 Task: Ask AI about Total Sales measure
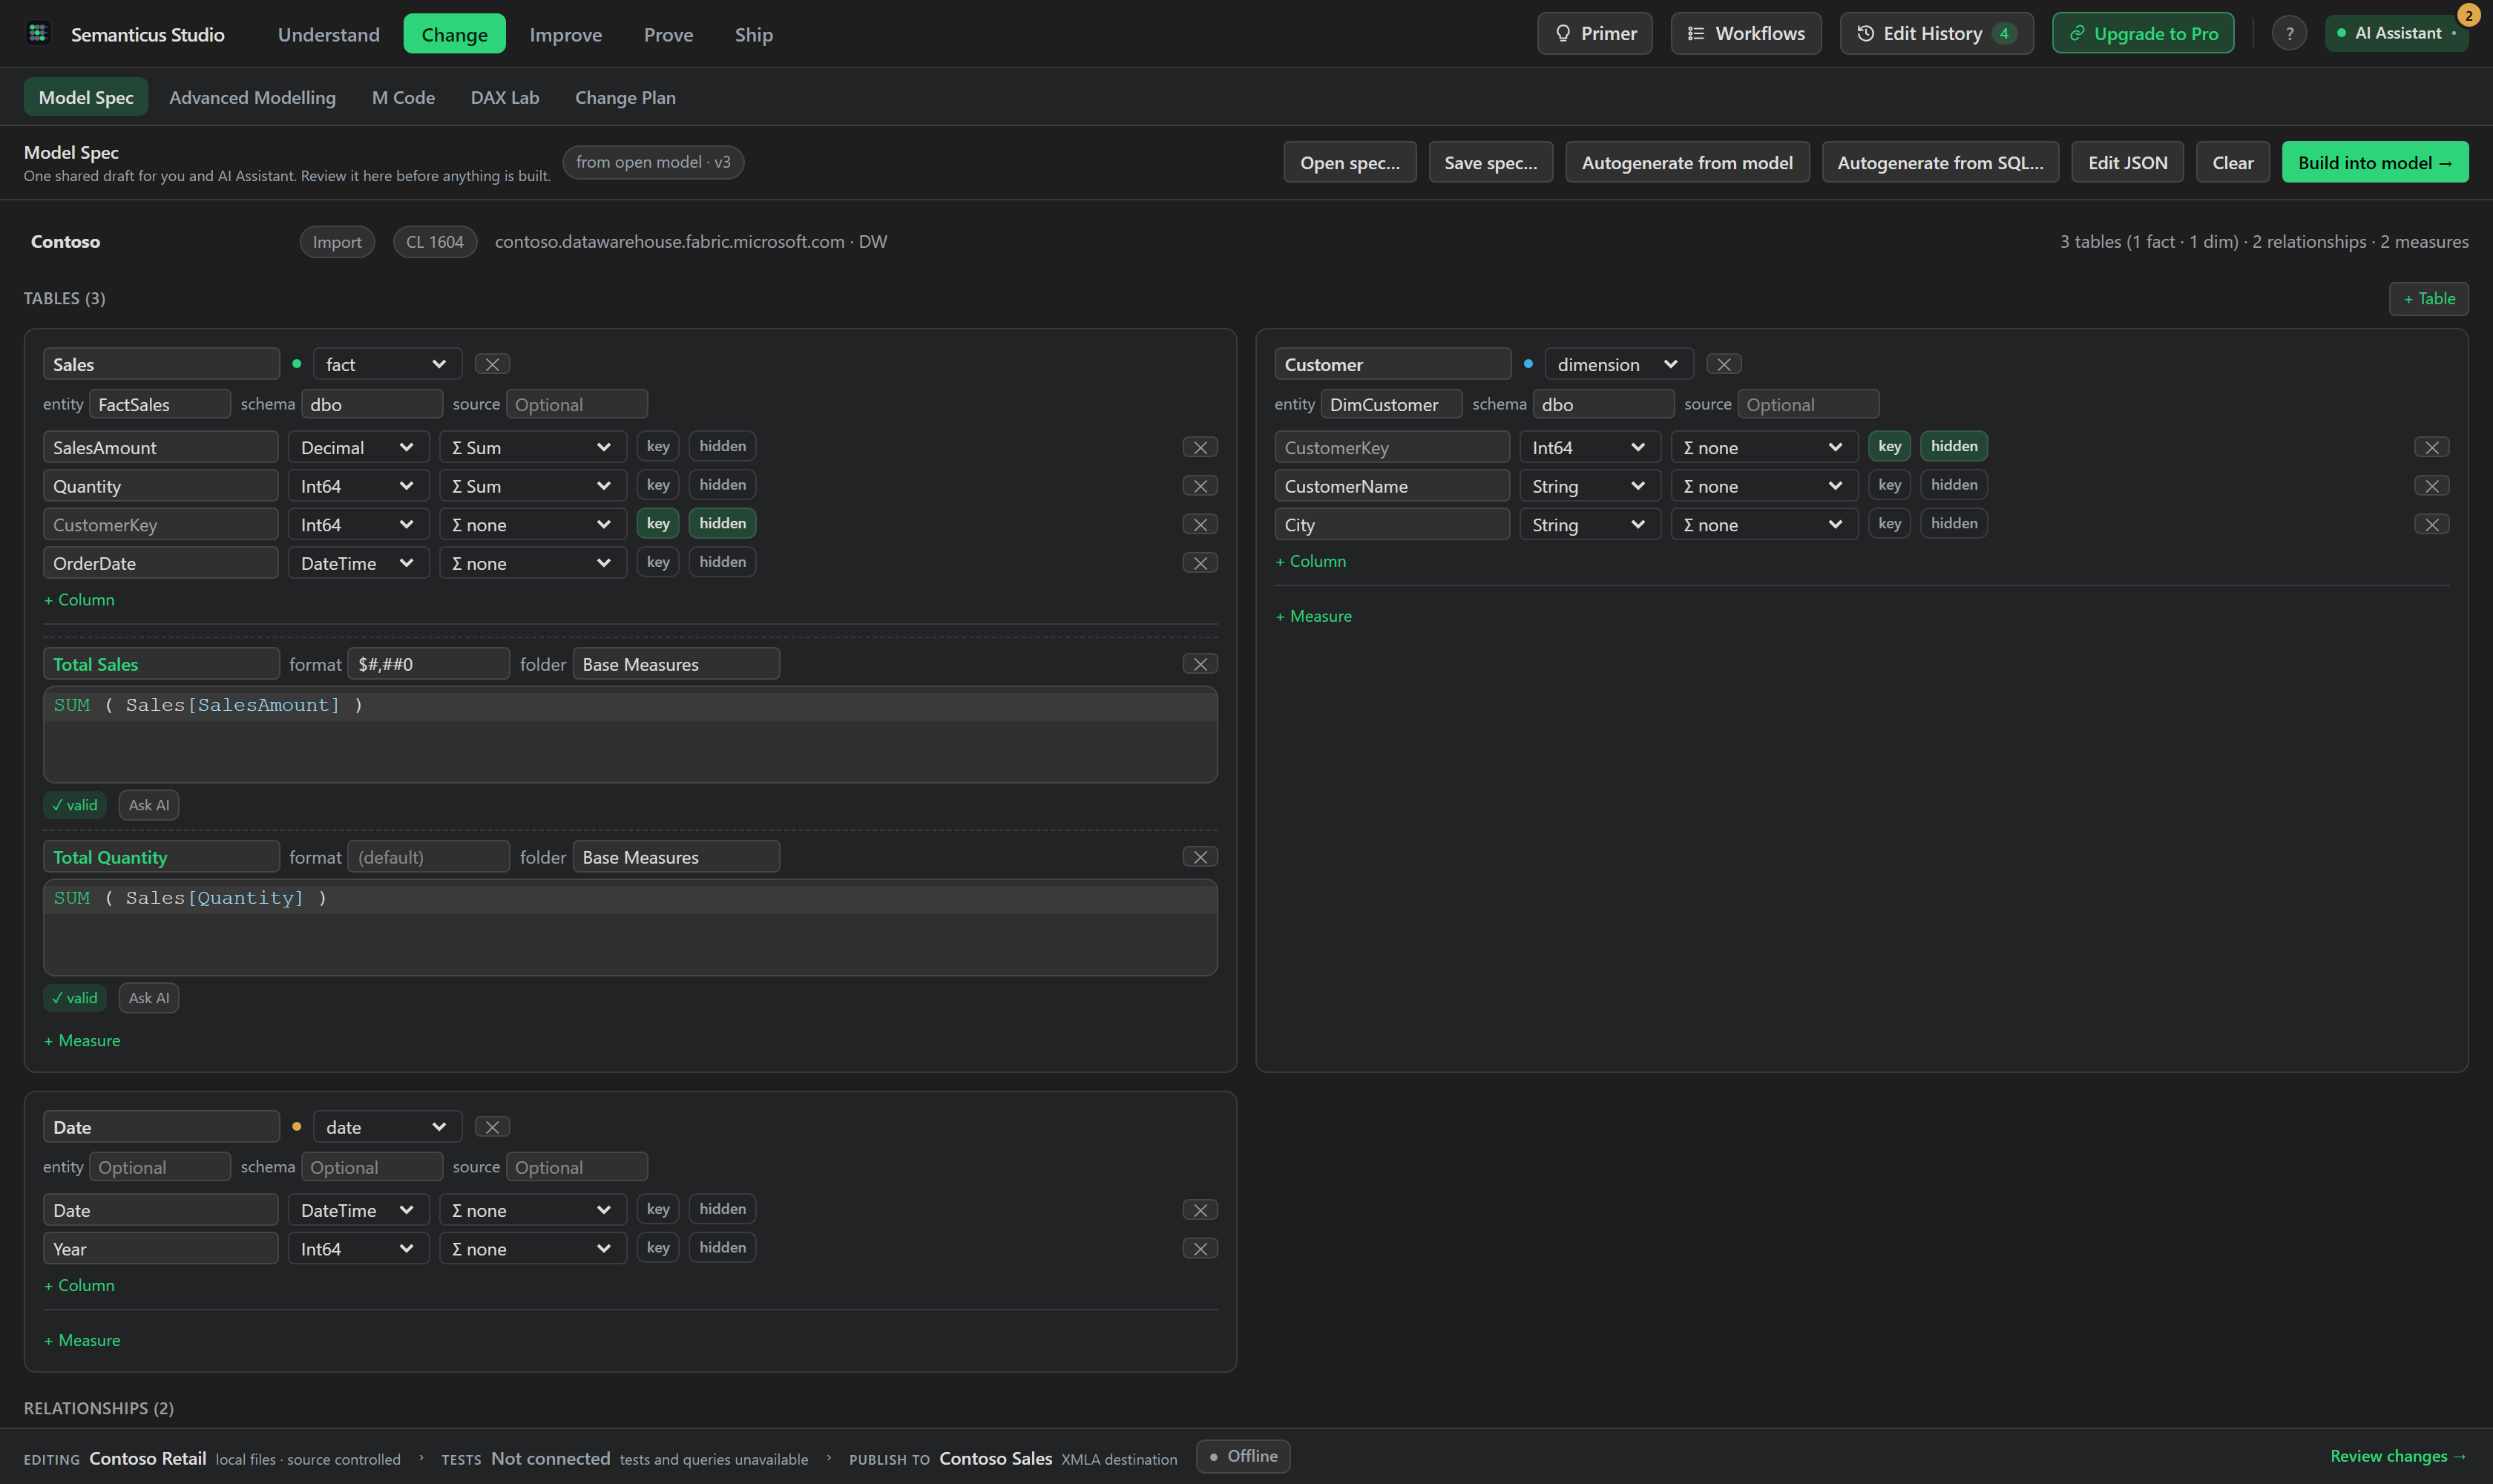149,805
